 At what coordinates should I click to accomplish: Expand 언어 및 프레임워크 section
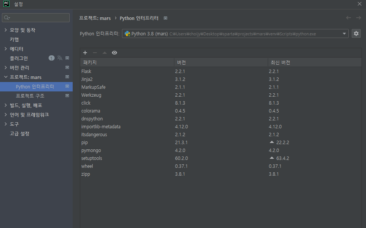point(6,115)
